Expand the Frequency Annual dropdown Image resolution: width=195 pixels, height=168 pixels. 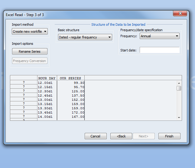(x=160, y=36)
